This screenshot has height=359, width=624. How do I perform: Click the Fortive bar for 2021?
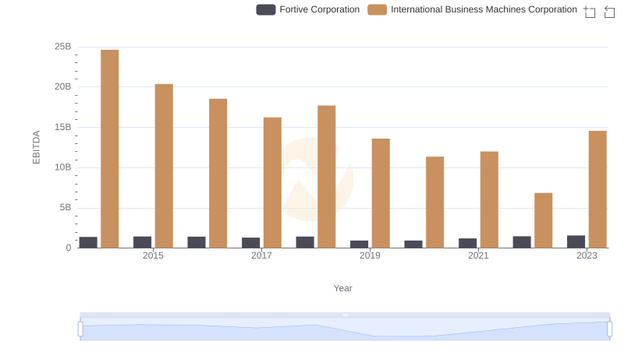pos(467,243)
